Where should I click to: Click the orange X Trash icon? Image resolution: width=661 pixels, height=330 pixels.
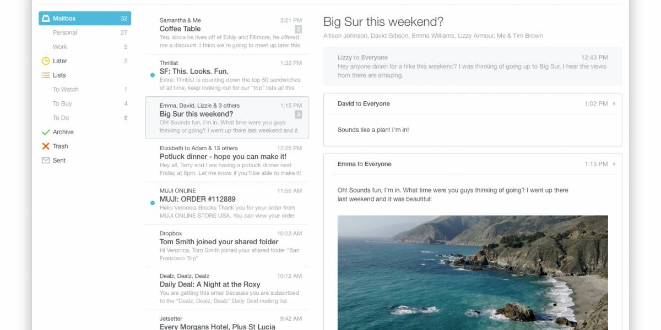pyautogui.click(x=46, y=146)
